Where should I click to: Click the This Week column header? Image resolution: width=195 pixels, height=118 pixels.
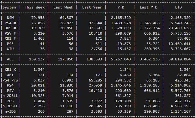pos(34,7)
